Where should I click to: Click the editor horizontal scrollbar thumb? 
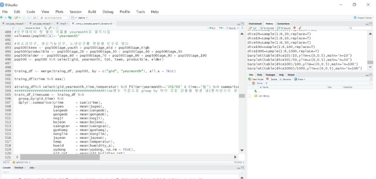point(60,157)
